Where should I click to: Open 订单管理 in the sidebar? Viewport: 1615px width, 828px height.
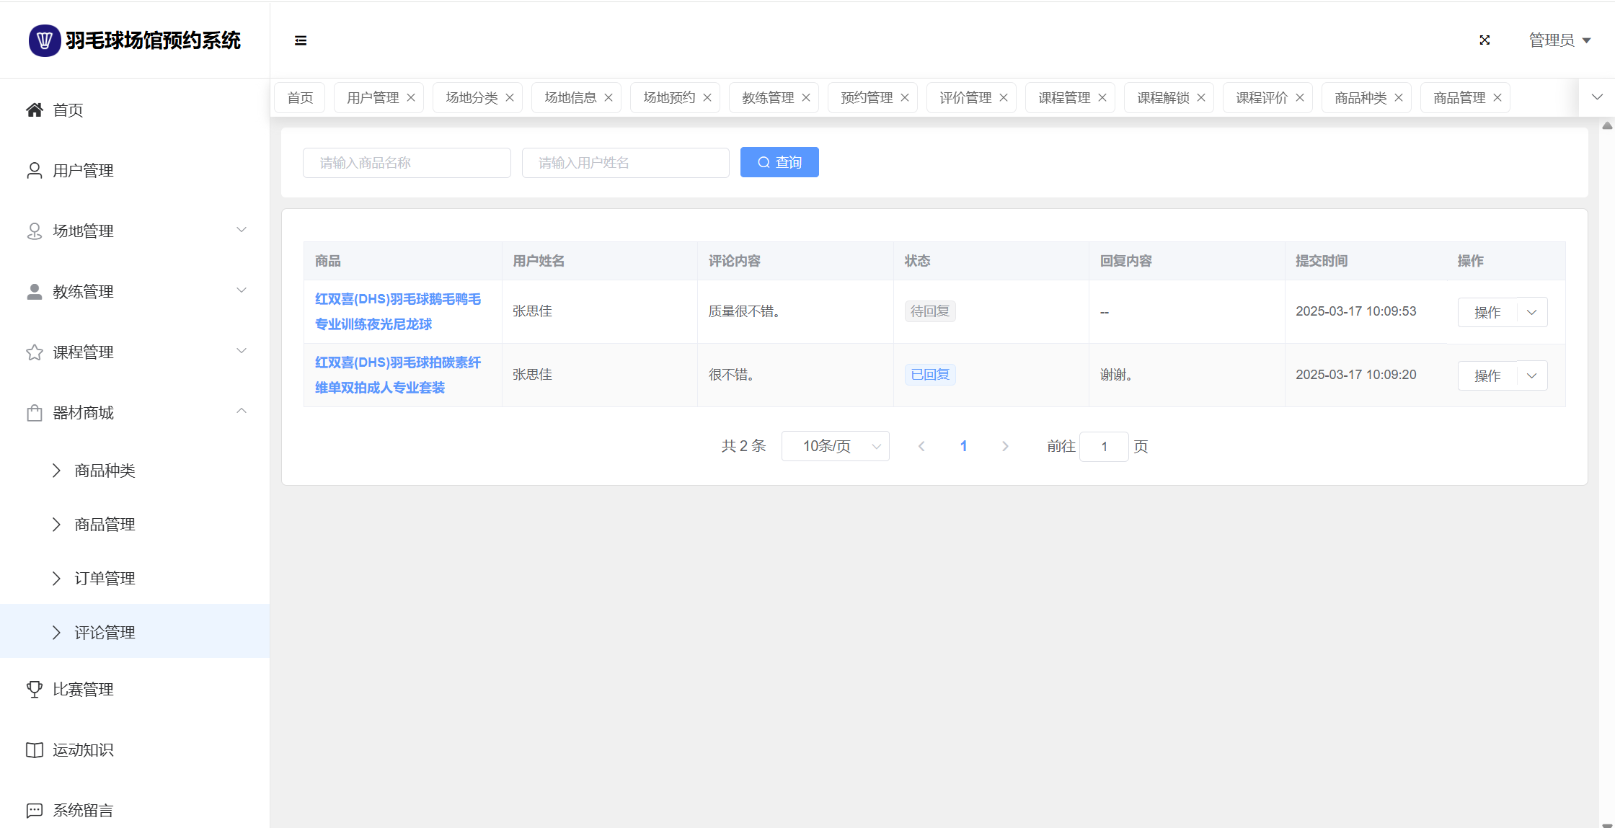click(x=105, y=578)
